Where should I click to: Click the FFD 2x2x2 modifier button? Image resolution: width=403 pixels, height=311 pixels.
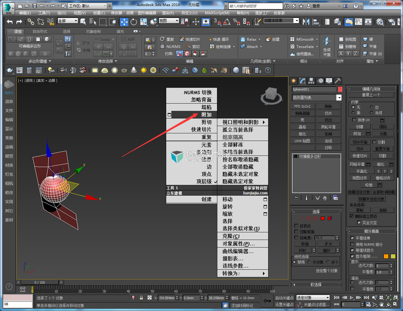[302, 106]
